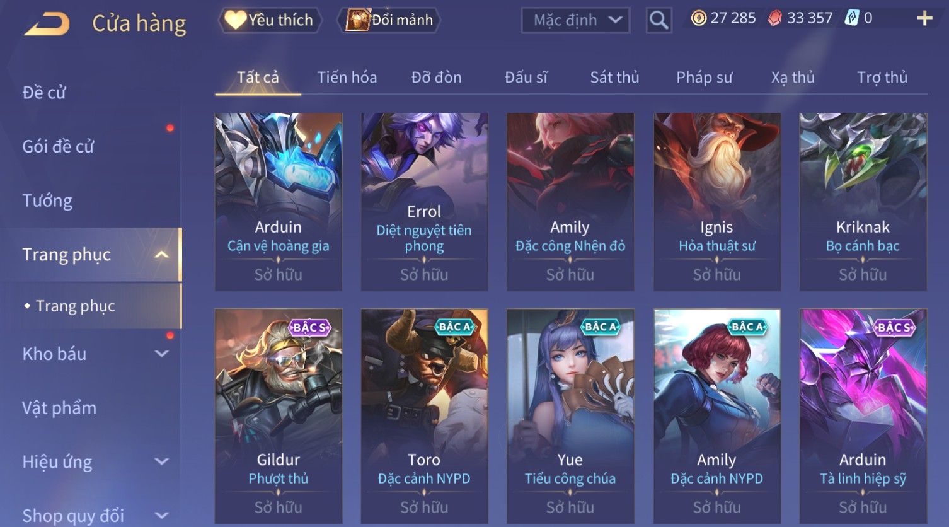The width and height of the screenshot is (949, 527).
Task: Select the Tiến hóa tab
Action: tap(347, 78)
